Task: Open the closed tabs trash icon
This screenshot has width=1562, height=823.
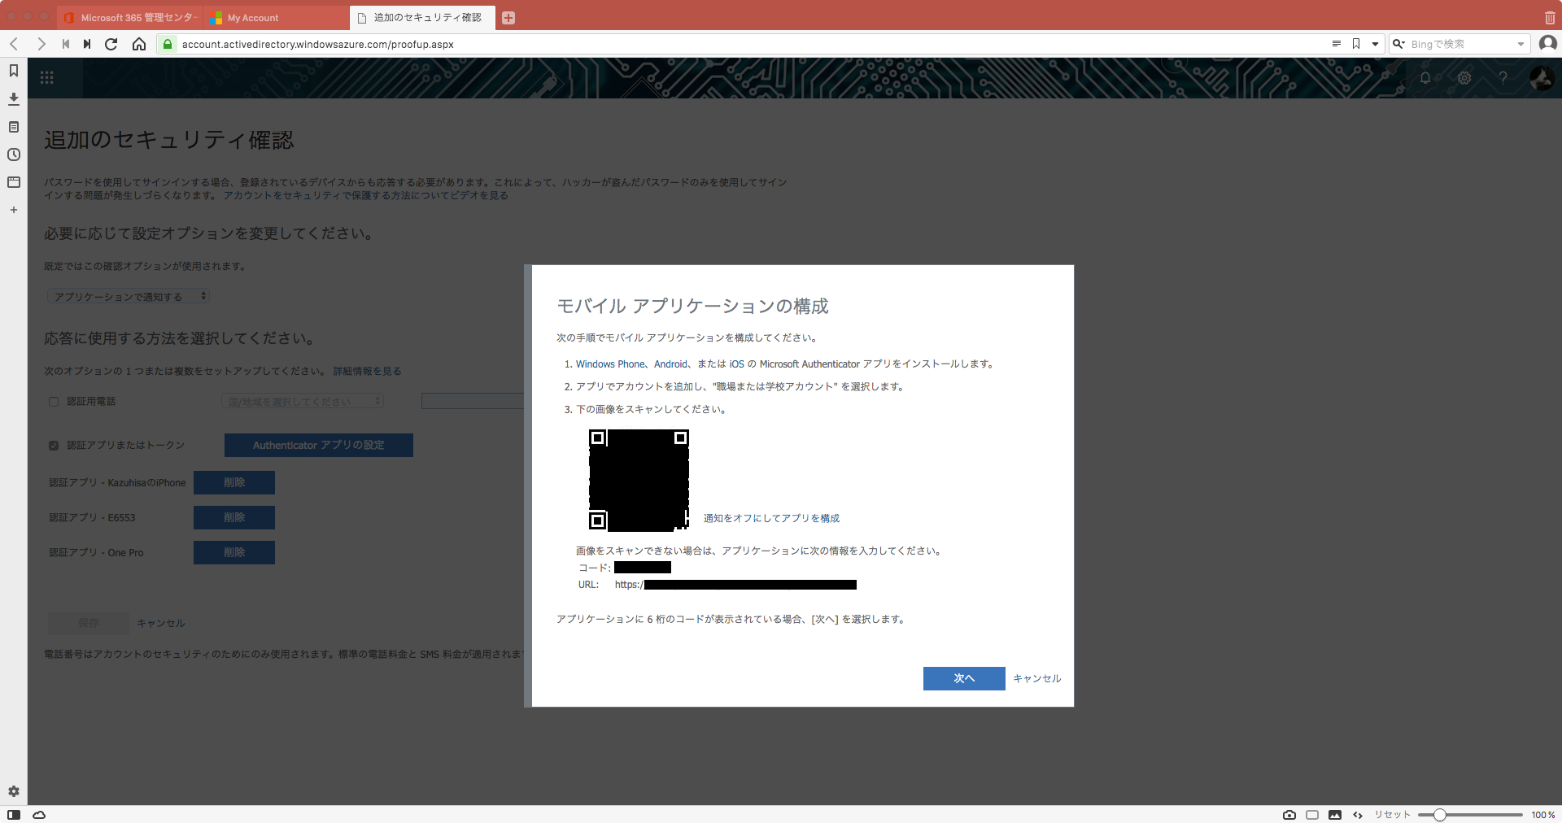Action: (x=1550, y=18)
